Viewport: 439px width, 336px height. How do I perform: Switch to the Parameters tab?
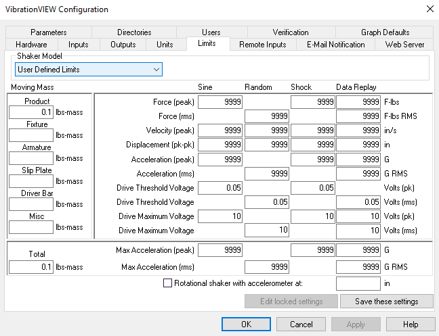coord(48,32)
